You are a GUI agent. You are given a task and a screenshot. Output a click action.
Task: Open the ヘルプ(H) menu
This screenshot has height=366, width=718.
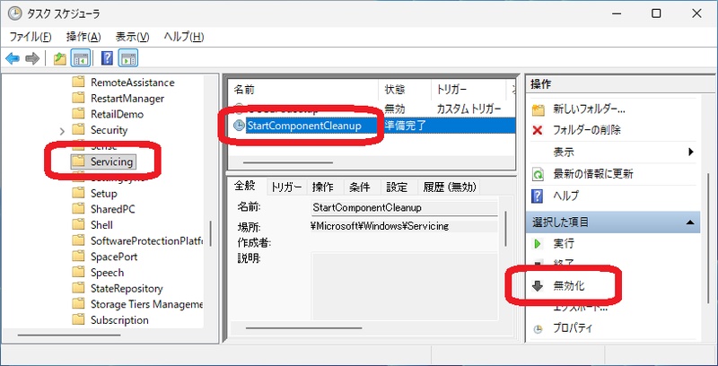pos(184,37)
